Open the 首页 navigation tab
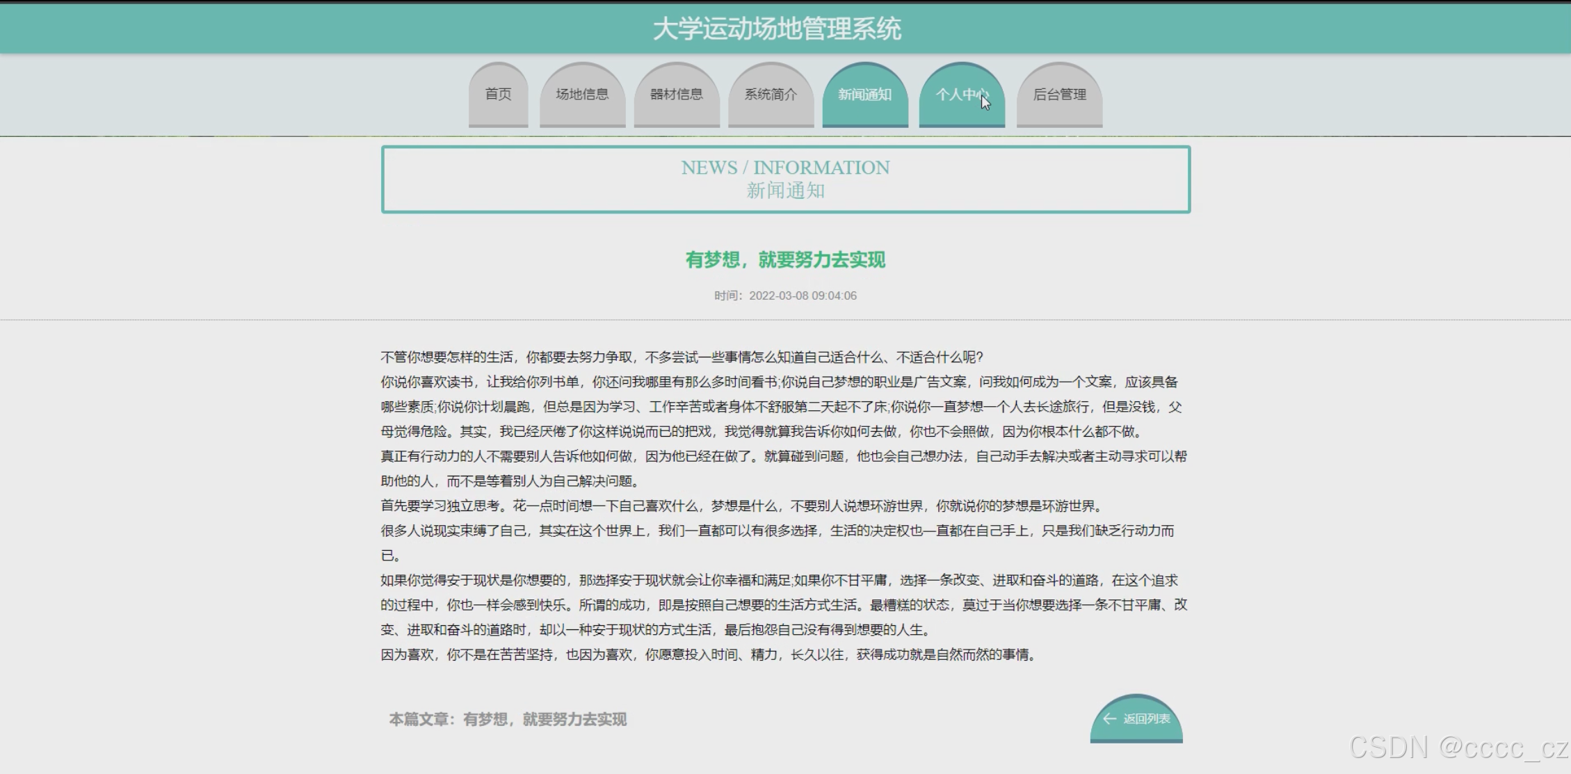Image resolution: width=1571 pixels, height=774 pixels. tap(498, 95)
